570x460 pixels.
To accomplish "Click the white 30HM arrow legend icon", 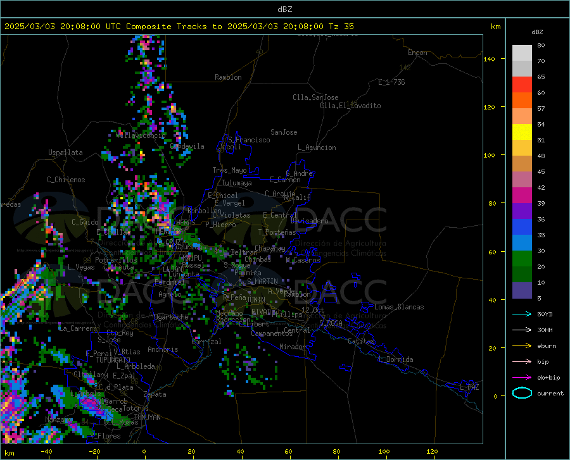I will coord(522,330).
